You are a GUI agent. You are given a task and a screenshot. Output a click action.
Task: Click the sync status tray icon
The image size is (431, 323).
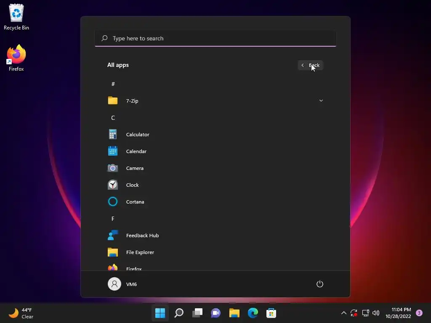point(354,313)
